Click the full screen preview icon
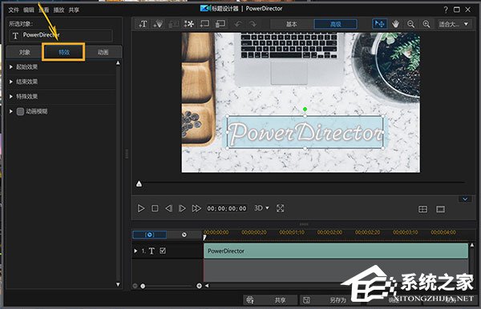 click(280, 209)
